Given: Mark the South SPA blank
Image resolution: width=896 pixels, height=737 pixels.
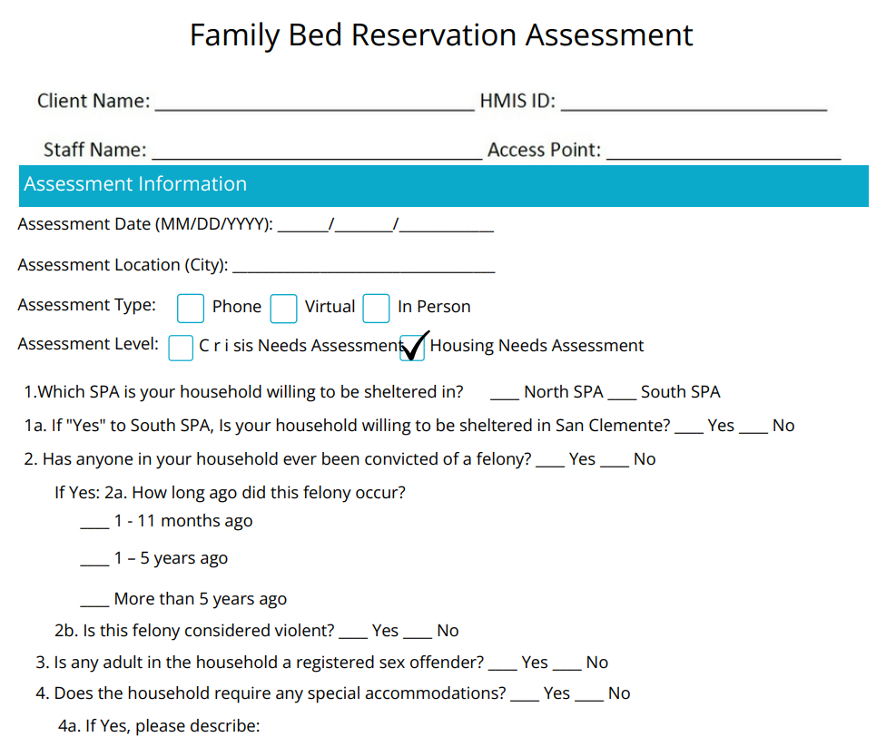Looking at the screenshot, I should pyautogui.click(x=622, y=394).
